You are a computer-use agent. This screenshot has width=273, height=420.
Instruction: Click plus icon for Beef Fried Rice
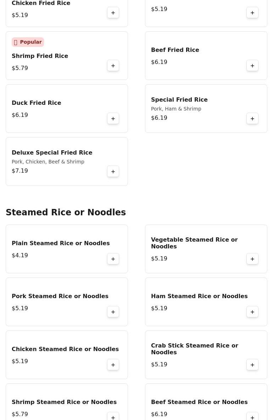coord(252,66)
